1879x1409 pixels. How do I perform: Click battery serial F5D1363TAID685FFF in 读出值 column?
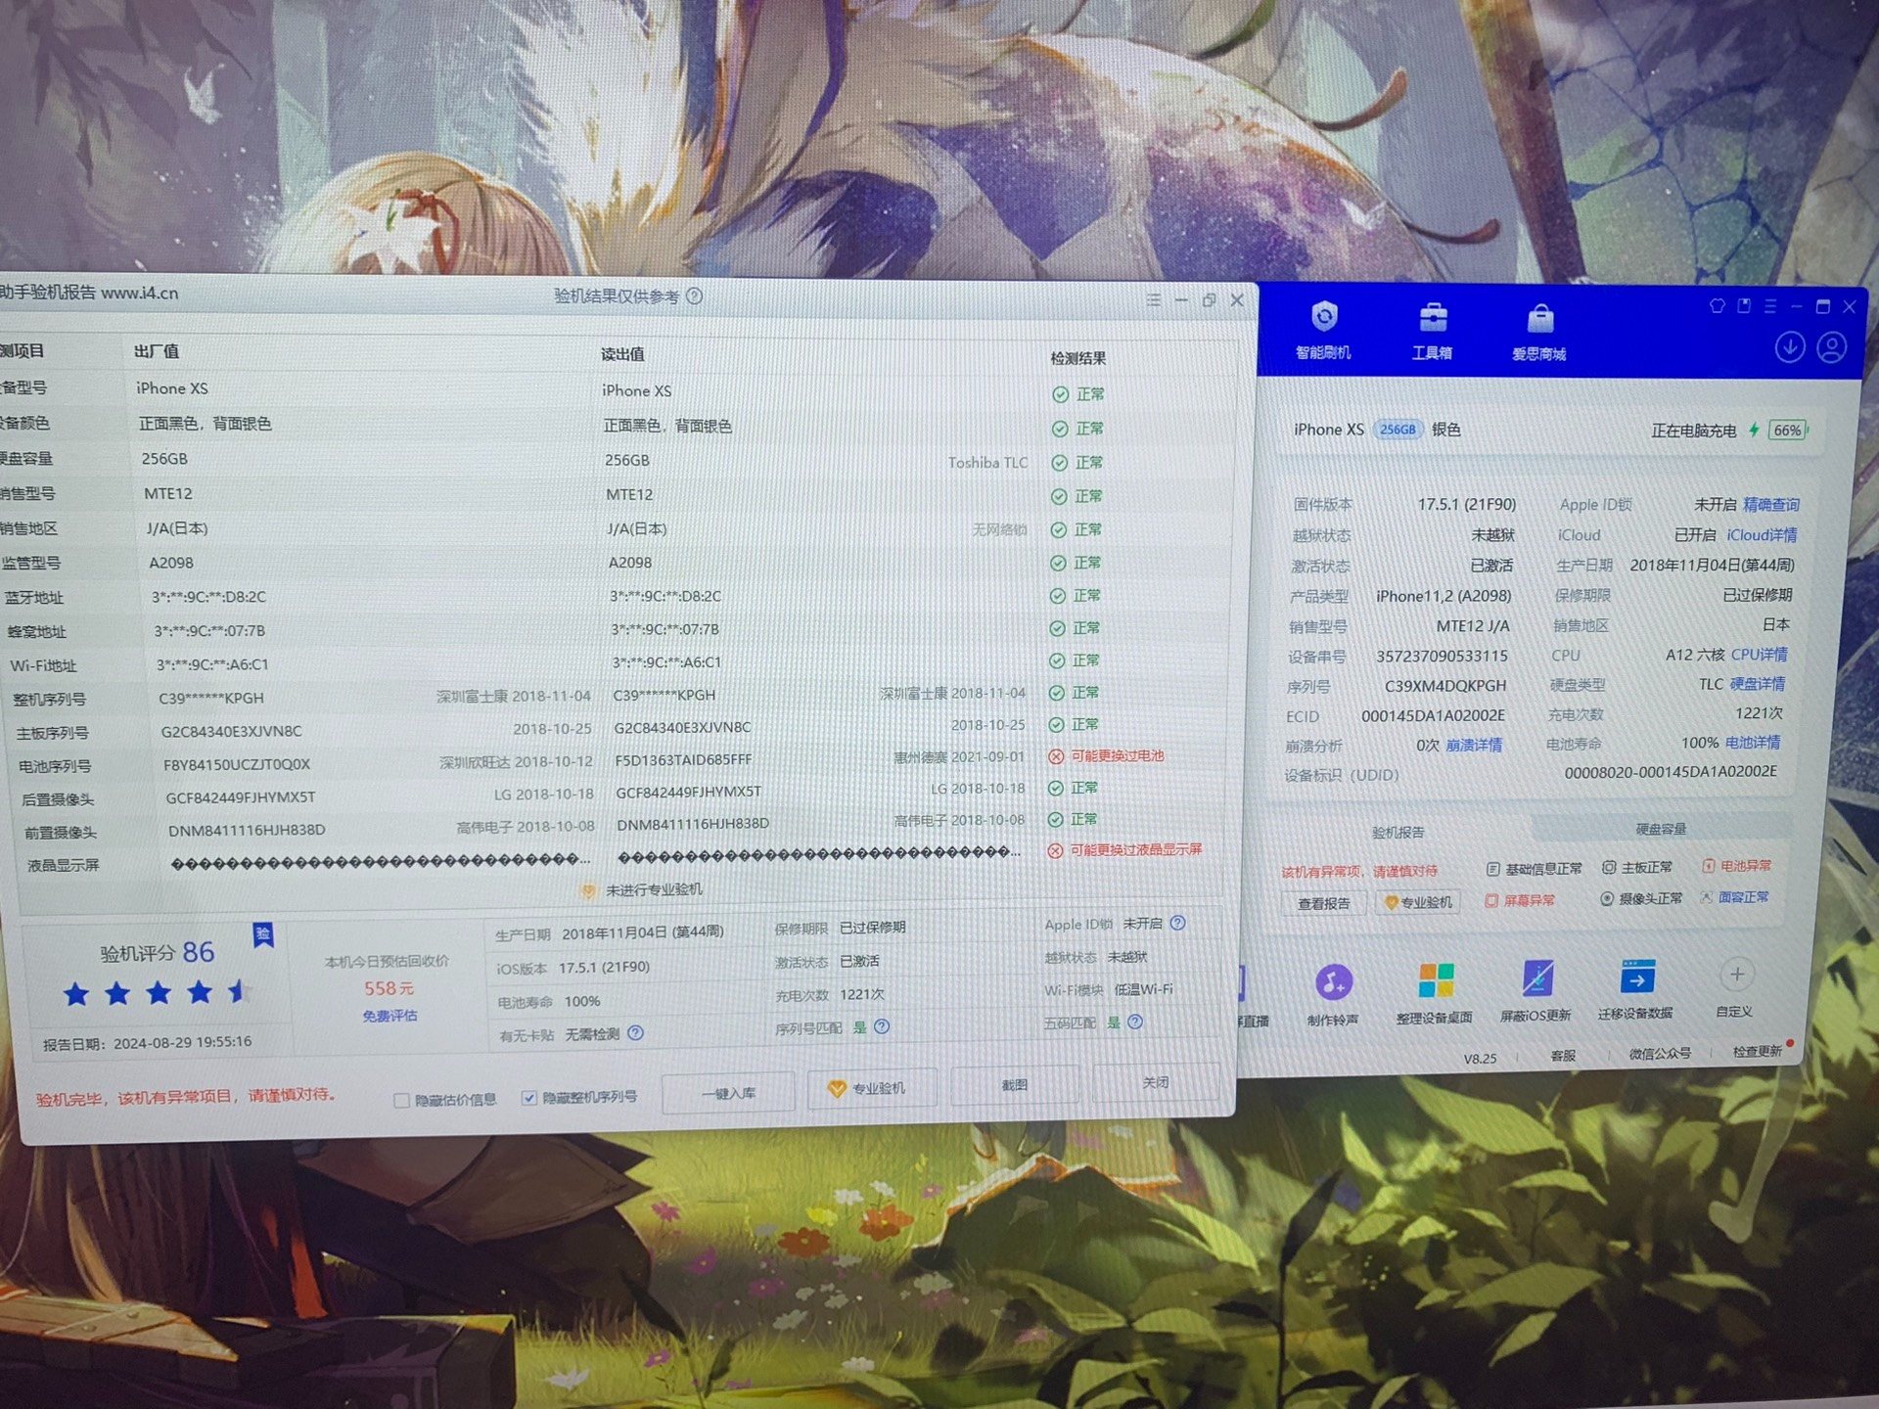pyautogui.click(x=683, y=760)
